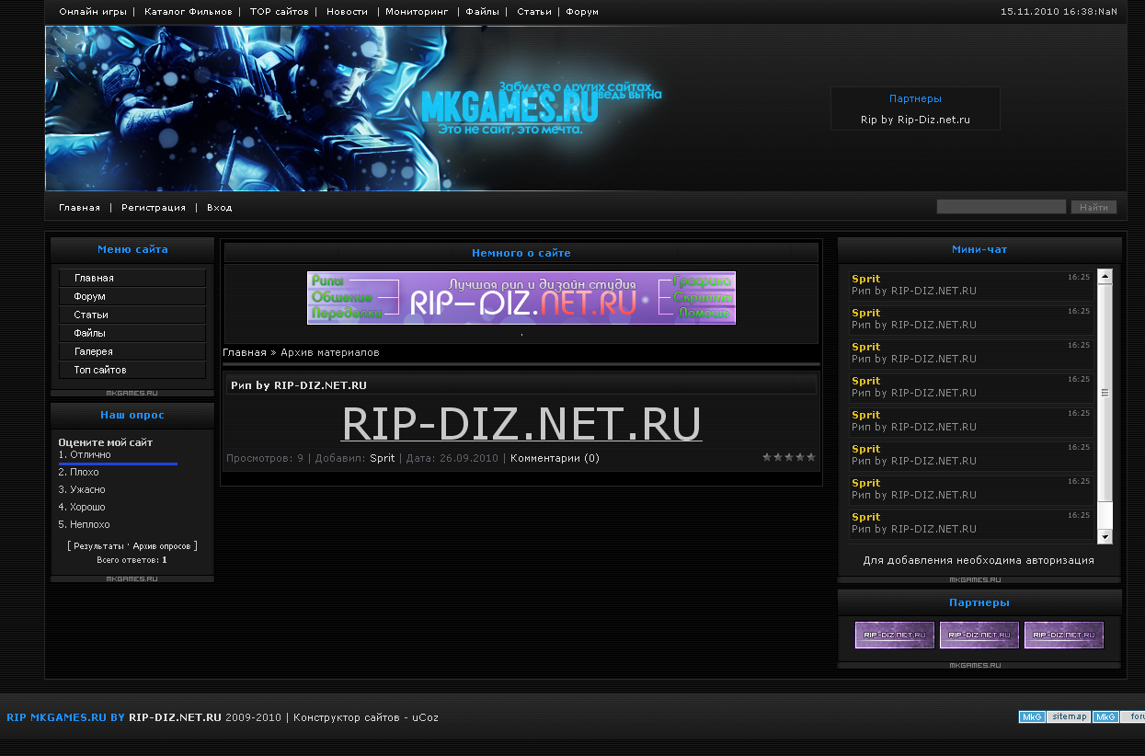Open Статьи in the top navigation bar
This screenshot has width=1145, height=756.
[x=534, y=12]
